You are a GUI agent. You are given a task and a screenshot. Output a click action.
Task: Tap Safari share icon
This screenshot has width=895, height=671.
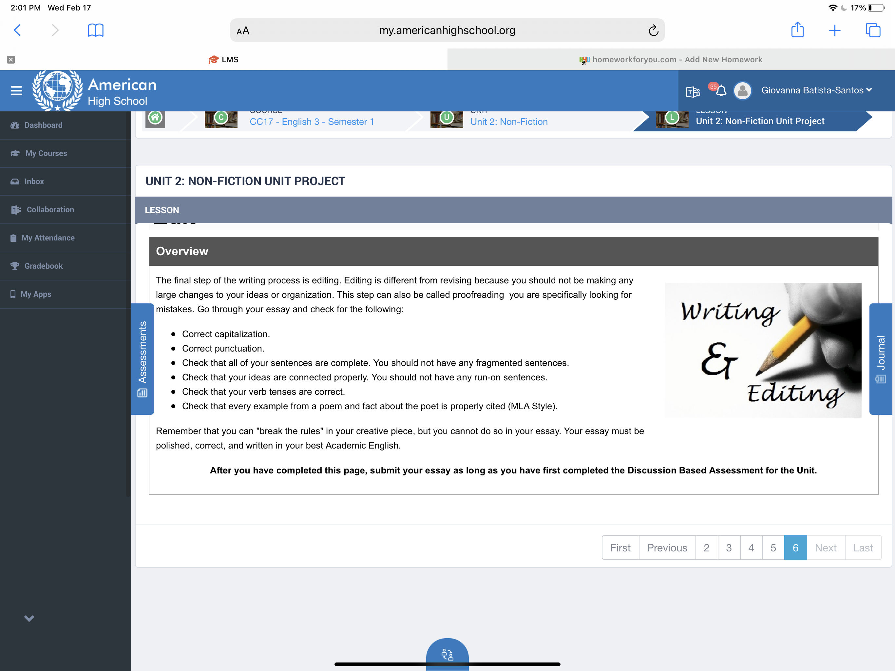pos(797,30)
